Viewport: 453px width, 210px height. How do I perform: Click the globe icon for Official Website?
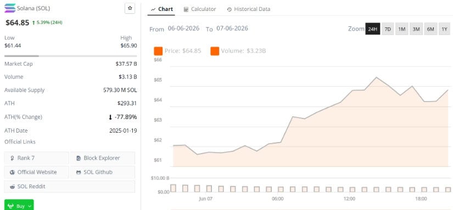pos(12,172)
